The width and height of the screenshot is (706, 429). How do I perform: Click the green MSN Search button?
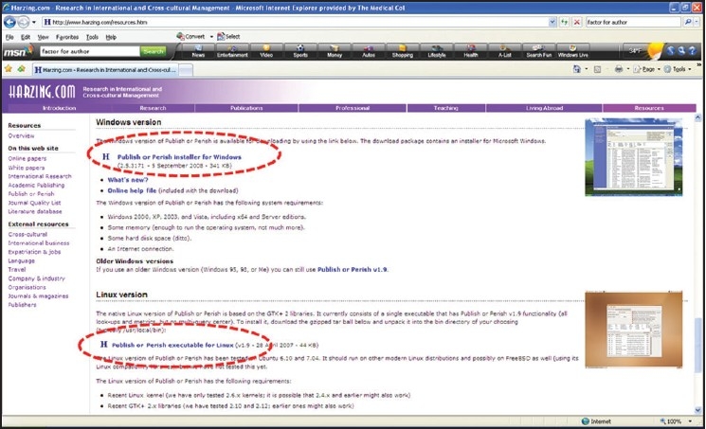[154, 51]
